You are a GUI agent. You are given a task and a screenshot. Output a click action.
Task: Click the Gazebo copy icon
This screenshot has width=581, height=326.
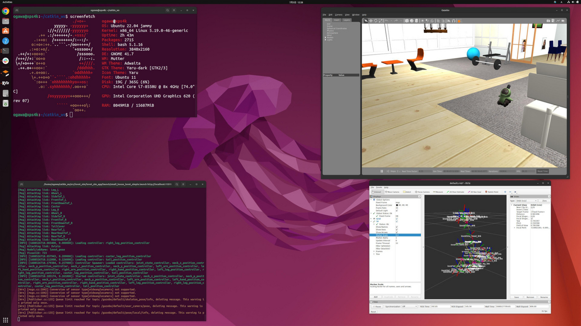438,21
